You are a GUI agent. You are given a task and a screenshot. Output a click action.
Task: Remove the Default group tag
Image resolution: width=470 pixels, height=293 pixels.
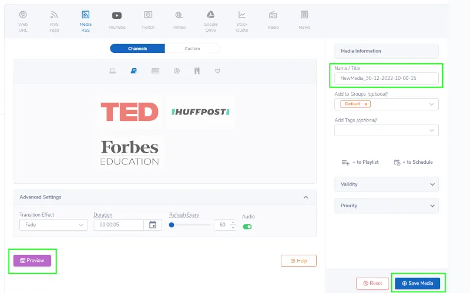coord(365,104)
